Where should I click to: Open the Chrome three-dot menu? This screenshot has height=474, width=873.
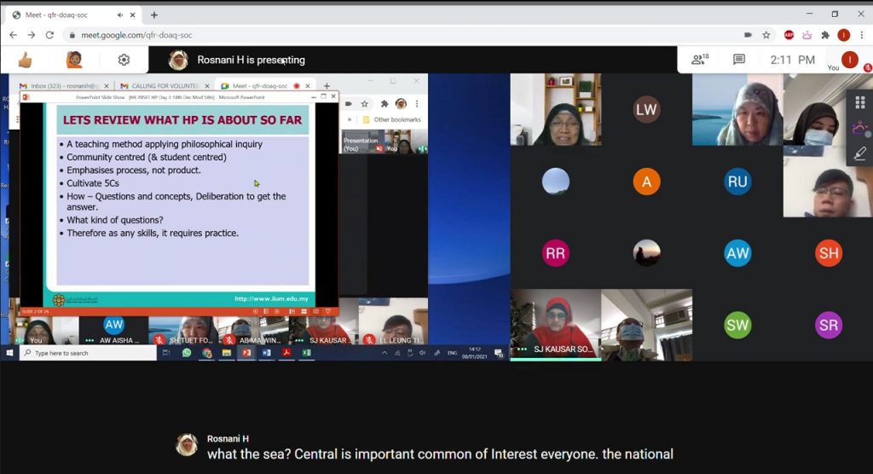862,35
